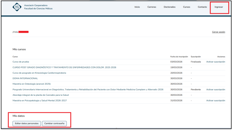Click Ingresar in the header
The height and width of the screenshot is (130, 232).
point(219,7)
